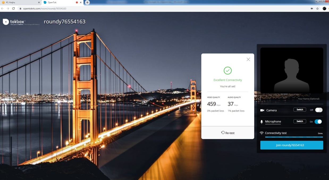Viewport: 329px width, 180px height.
Task: Select the OpenTok browser tab
Action: (62, 2)
